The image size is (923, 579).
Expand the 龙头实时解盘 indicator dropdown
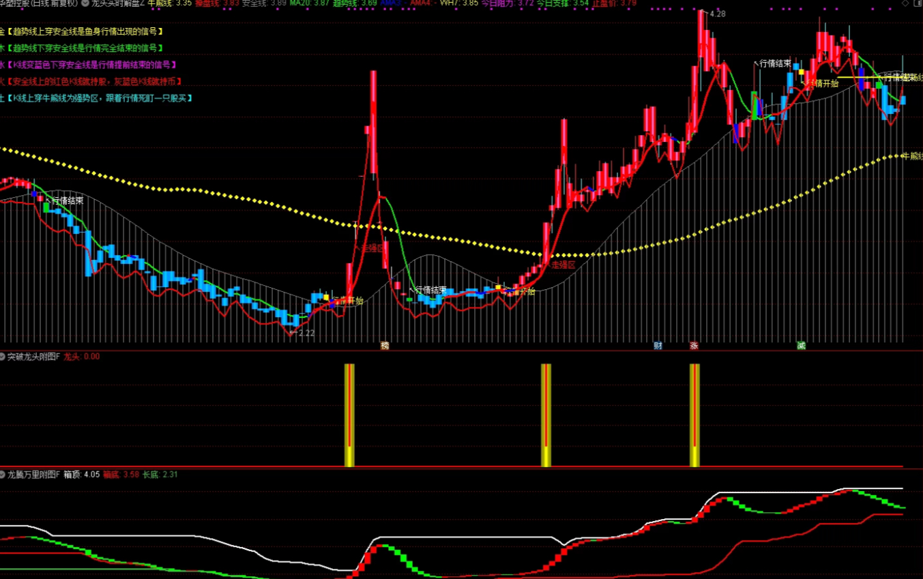click(85, 3)
